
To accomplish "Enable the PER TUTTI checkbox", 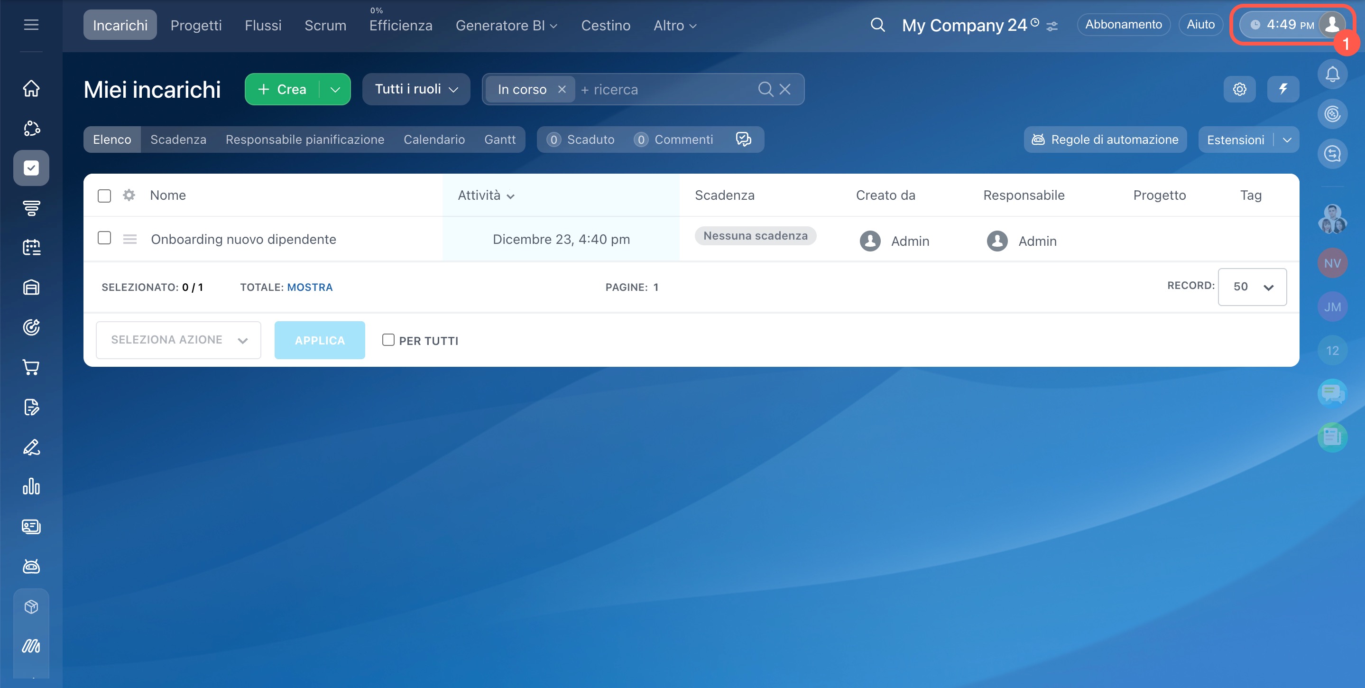I will pyautogui.click(x=388, y=340).
